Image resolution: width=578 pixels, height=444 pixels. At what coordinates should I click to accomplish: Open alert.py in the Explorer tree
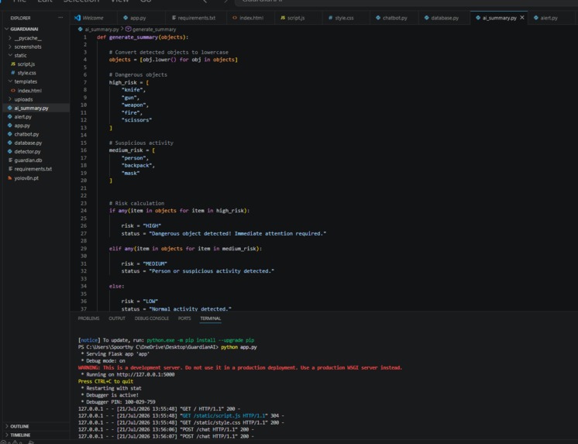22,116
